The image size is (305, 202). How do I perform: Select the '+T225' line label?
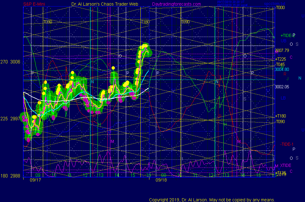pyautogui.click(x=281, y=59)
